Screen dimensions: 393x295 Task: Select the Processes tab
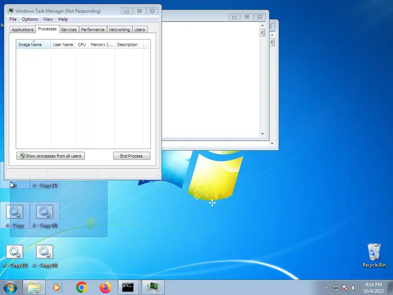[x=47, y=29]
